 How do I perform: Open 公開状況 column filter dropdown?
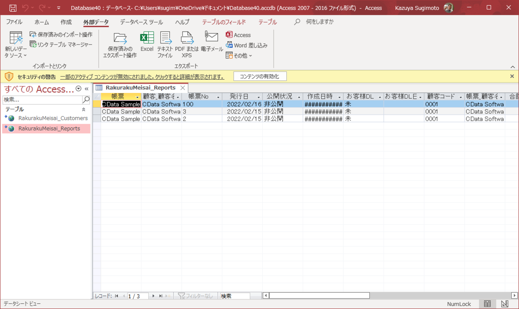coord(299,97)
